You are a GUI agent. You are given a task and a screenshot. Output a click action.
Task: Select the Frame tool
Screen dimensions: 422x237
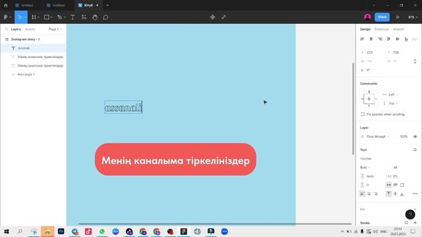[34, 17]
